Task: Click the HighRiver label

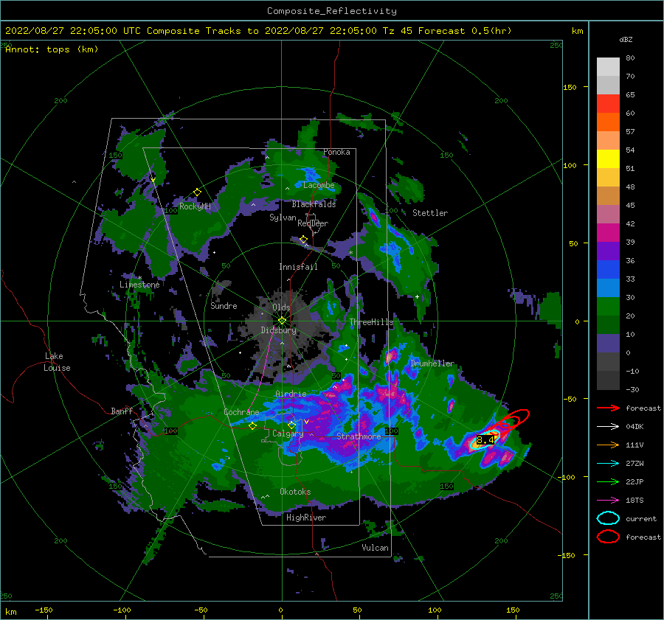Action: point(306,518)
